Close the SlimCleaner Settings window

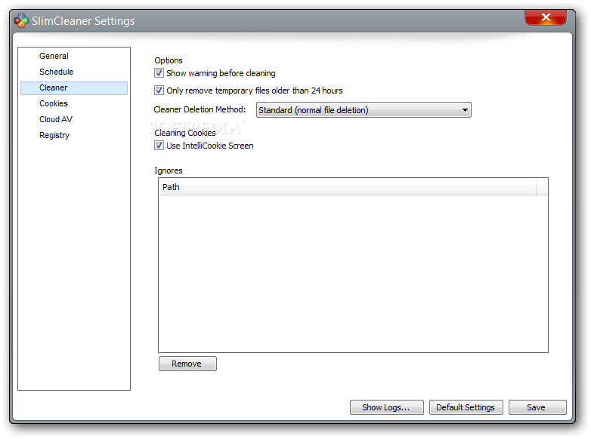click(546, 17)
